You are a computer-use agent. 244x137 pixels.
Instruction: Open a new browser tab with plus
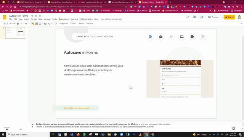point(170,2)
